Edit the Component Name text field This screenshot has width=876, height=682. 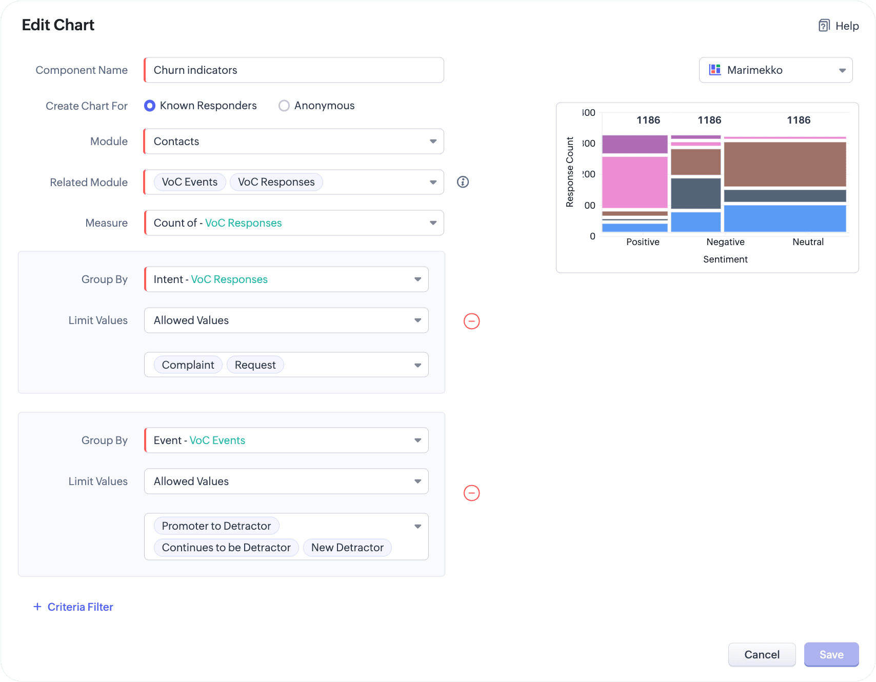coord(293,70)
